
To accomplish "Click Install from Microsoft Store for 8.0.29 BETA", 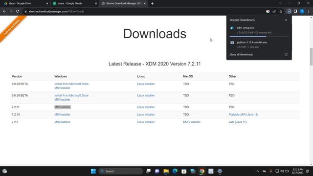I will coord(71,84).
